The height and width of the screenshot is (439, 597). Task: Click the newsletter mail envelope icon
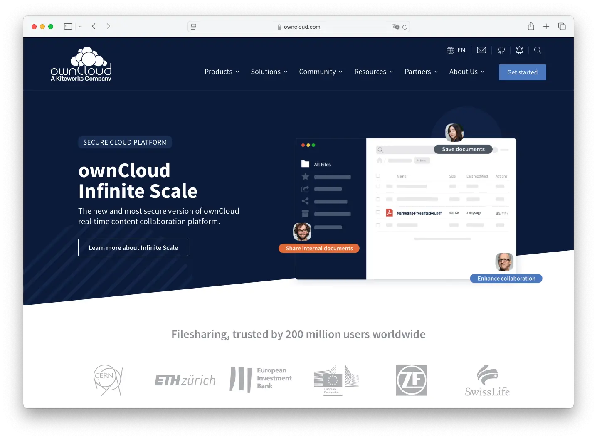click(x=481, y=50)
